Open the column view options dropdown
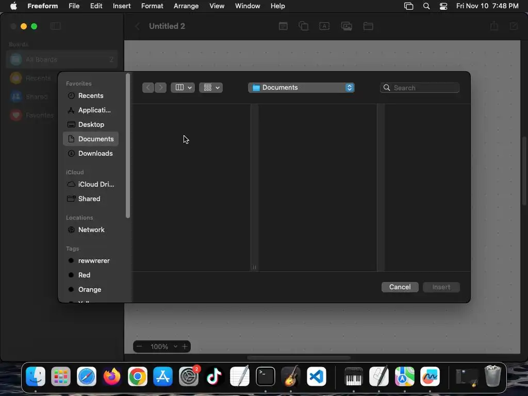 point(183,88)
